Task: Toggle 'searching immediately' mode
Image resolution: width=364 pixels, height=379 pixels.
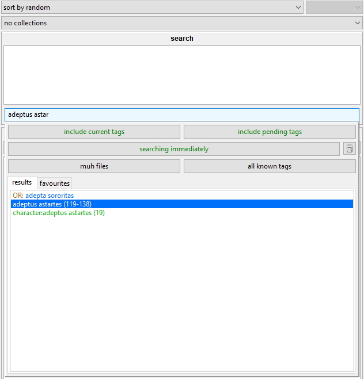Action: click(x=174, y=149)
